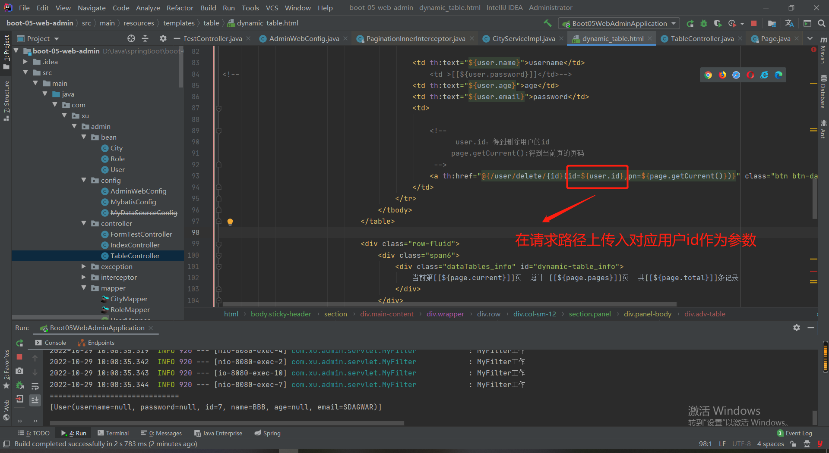Click div.adv-table in the breadcrumb bar
829x453 pixels.
[x=705, y=314]
